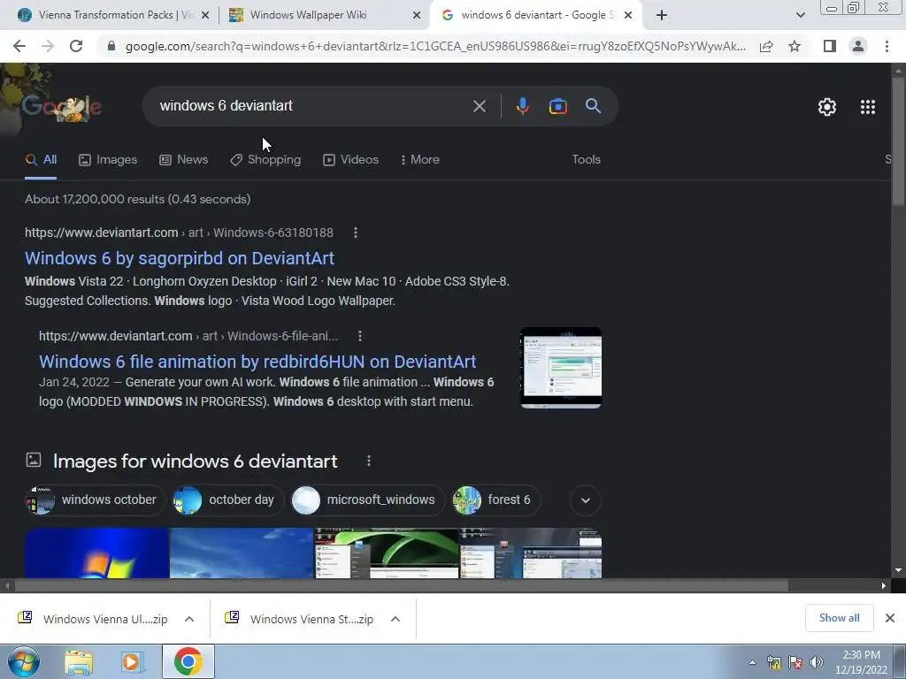This screenshot has width=906, height=679.
Task: Open Chrome side panel
Action: [x=830, y=46]
